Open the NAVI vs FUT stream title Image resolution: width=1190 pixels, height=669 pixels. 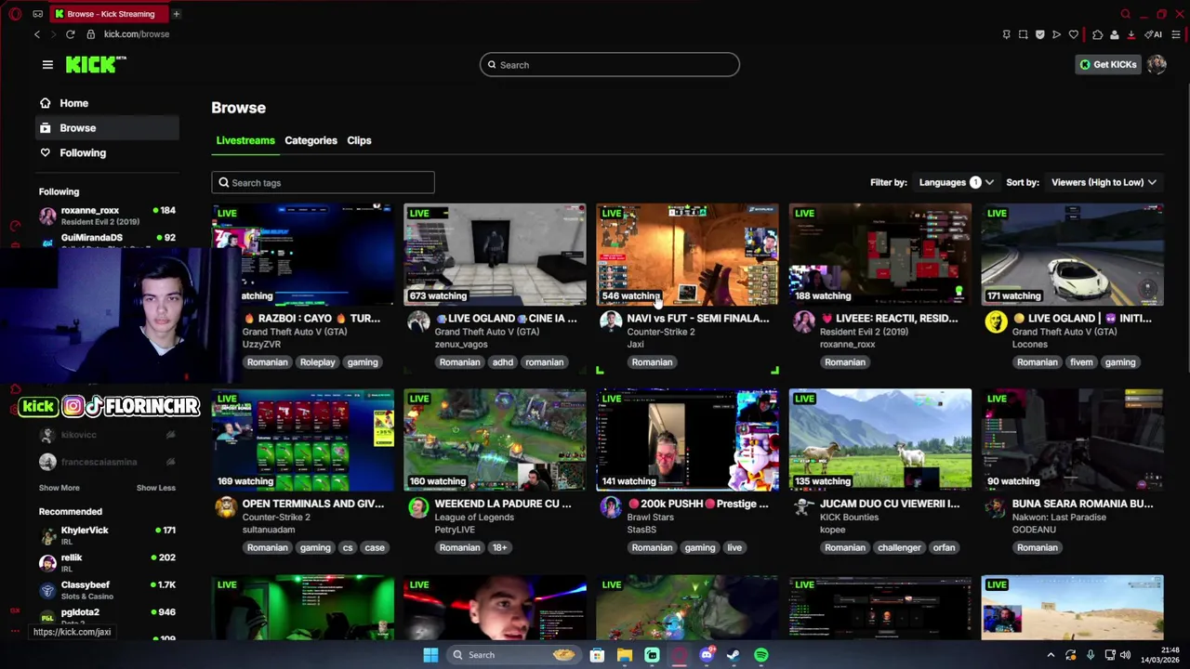(x=697, y=319)
